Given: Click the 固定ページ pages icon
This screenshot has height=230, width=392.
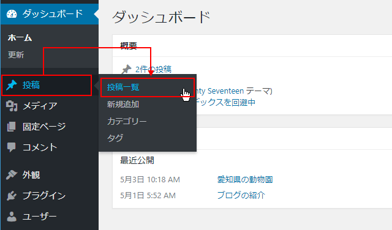Looking at the screenshot, I should point(12,127).
